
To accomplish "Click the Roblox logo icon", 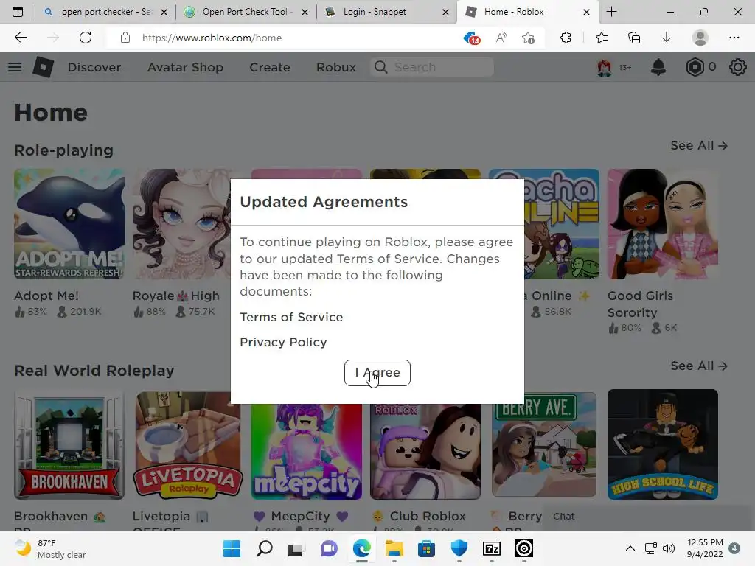I will click(43, 67).
